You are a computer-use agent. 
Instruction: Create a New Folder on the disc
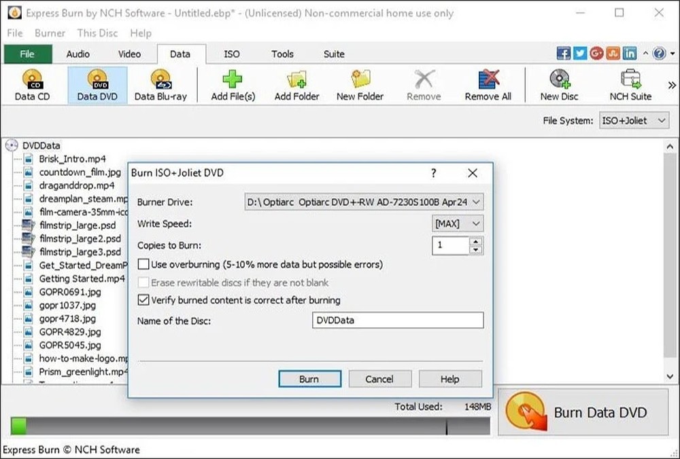(x=360, y=83)
